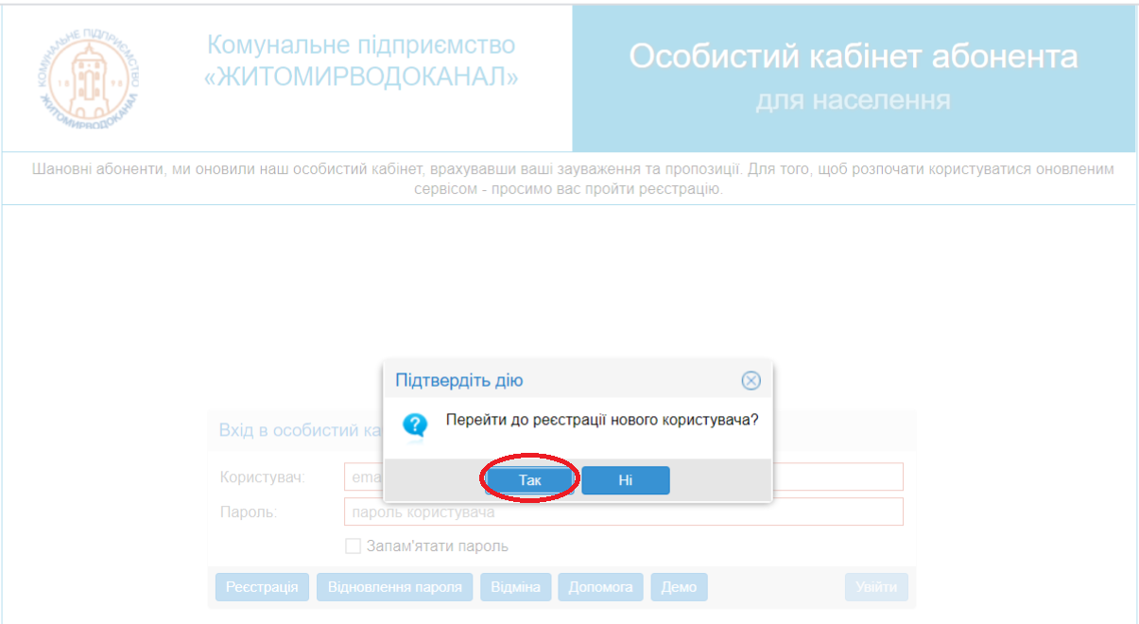This screenshot has height=624, width=1139.
Task: Confirm registration by pressing 'Так'
Action: pos(529,480)
